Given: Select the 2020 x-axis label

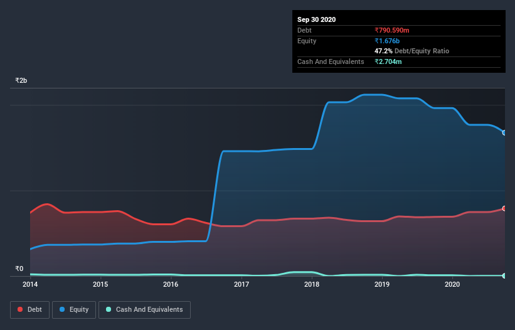Looking at the screenshot, I should [x=452, y=284].
